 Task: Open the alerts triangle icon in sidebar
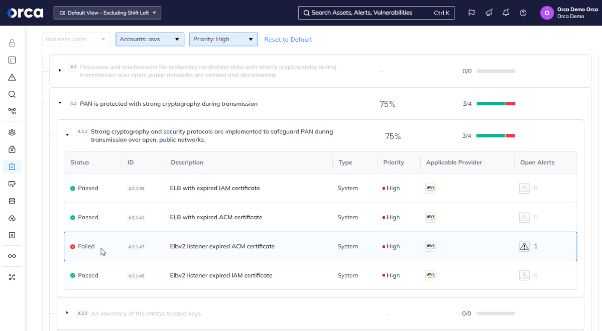pos(12,77)
